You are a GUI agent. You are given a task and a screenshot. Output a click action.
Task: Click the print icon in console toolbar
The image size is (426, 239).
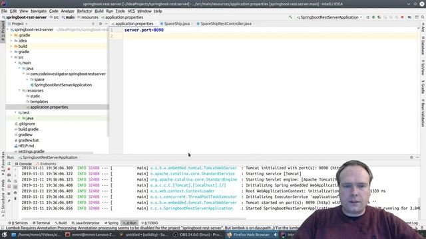coord(15,193)
